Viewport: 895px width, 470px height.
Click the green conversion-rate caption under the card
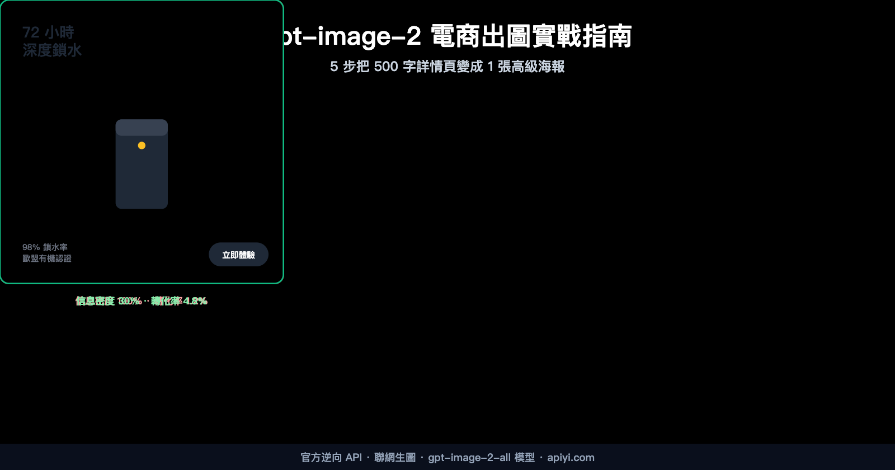[142, 301]
